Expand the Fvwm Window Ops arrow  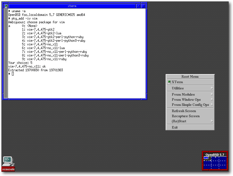[x=212, y=100]
